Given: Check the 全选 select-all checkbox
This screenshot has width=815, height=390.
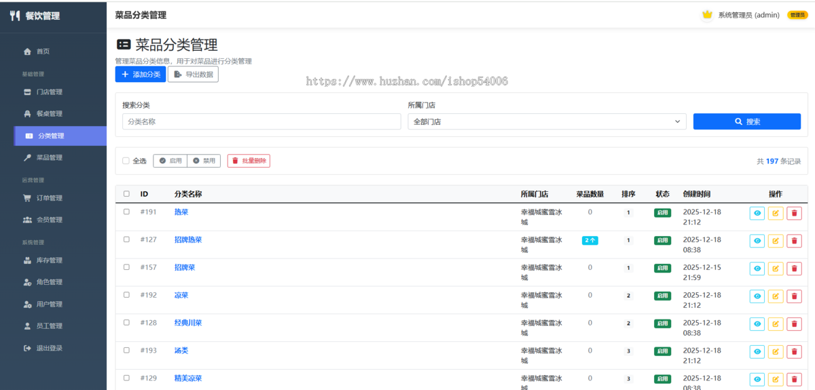Looking at the screenshot, I should click(x=126, y=161).
